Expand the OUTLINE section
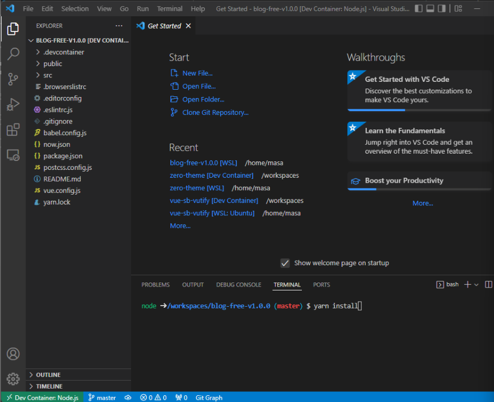This screenshot has width=494, height=402. (78, 375)
